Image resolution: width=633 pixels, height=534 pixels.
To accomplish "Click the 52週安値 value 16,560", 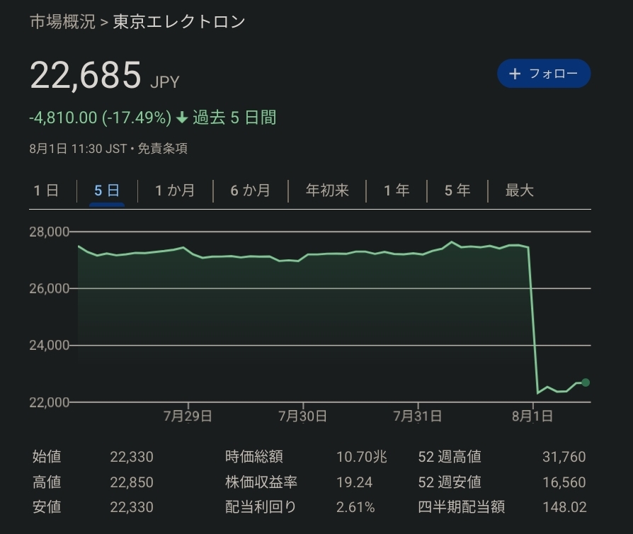I will pyautogui.click(x=564, y=482).
